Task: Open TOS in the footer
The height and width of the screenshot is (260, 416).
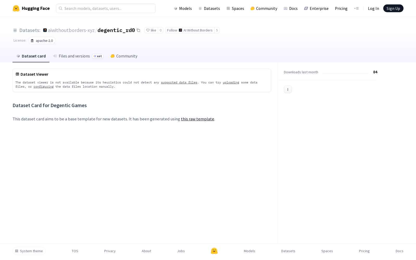Action: pos(75,251)
